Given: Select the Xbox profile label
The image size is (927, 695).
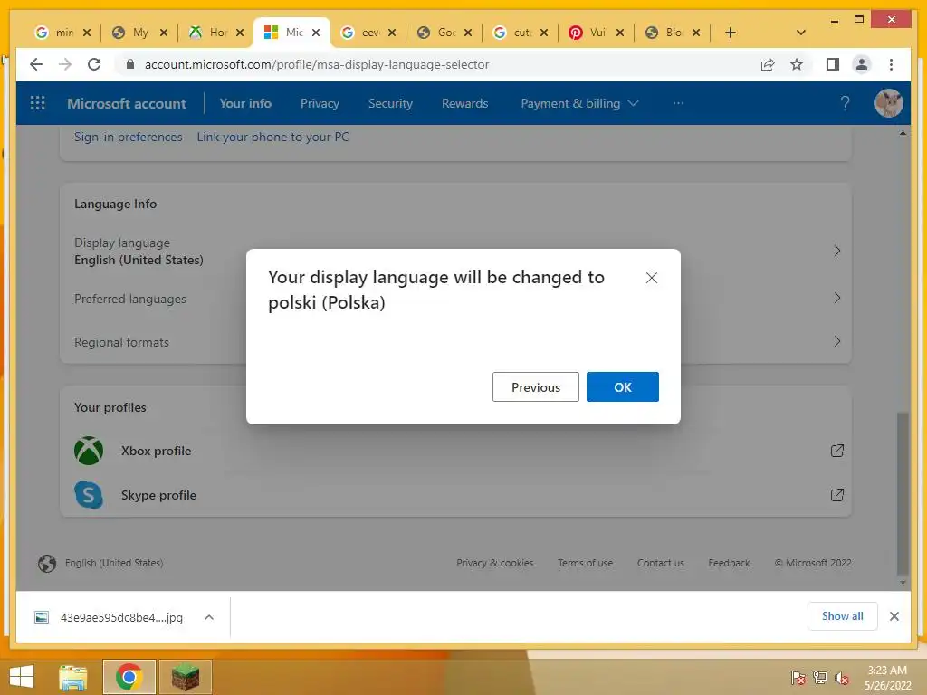Looking at the screenshot, I should (x=156, y=451).
